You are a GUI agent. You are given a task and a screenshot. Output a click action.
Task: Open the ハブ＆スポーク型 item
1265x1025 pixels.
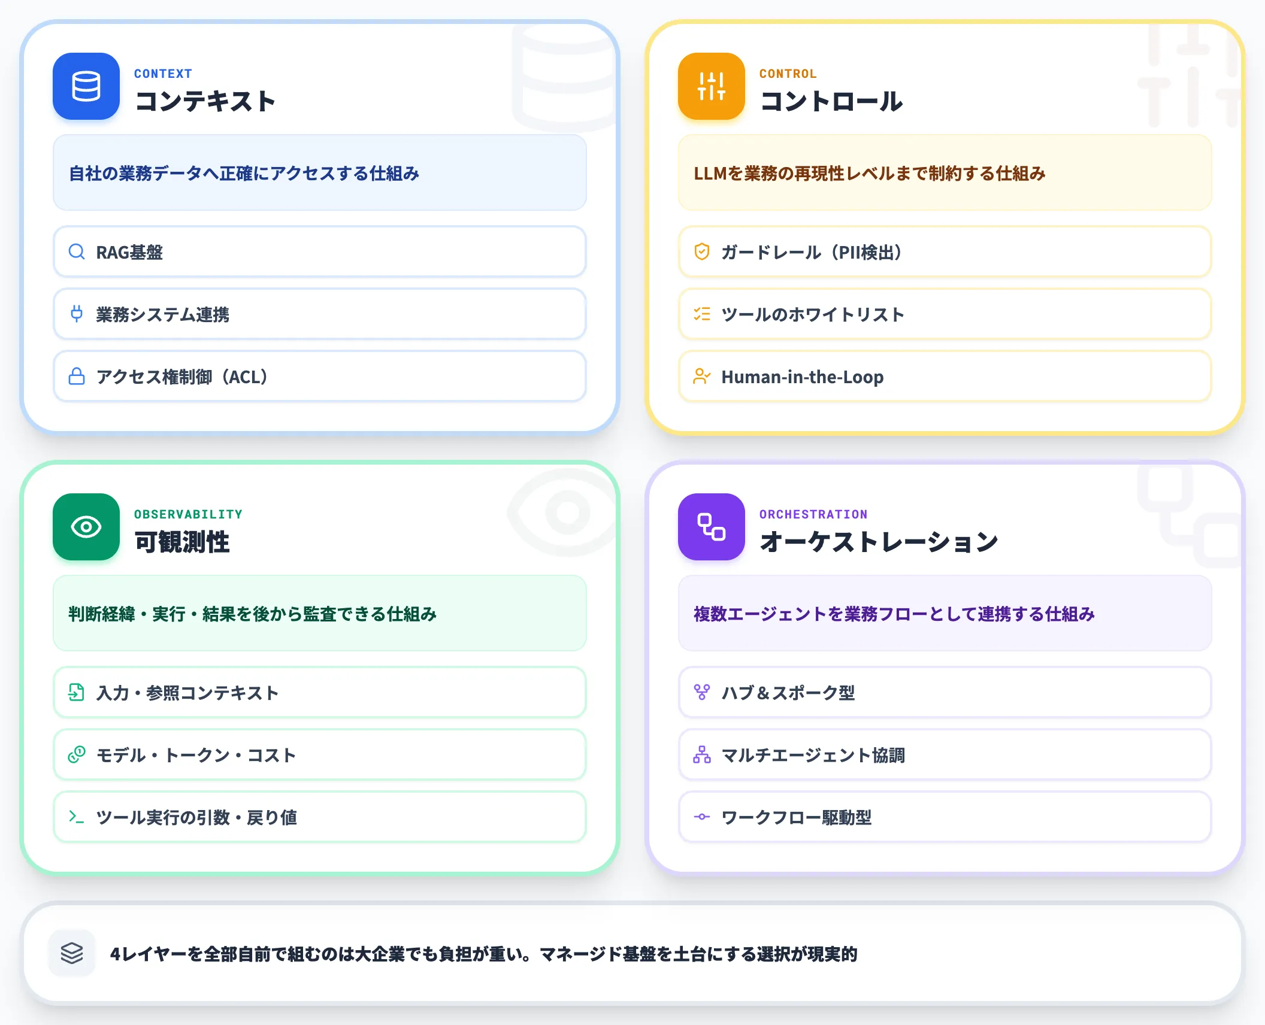click(x=945, y=693)
